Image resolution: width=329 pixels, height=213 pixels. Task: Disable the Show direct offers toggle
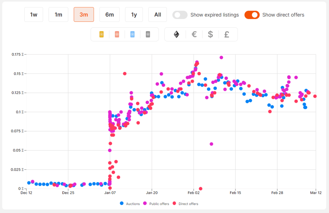252,15
